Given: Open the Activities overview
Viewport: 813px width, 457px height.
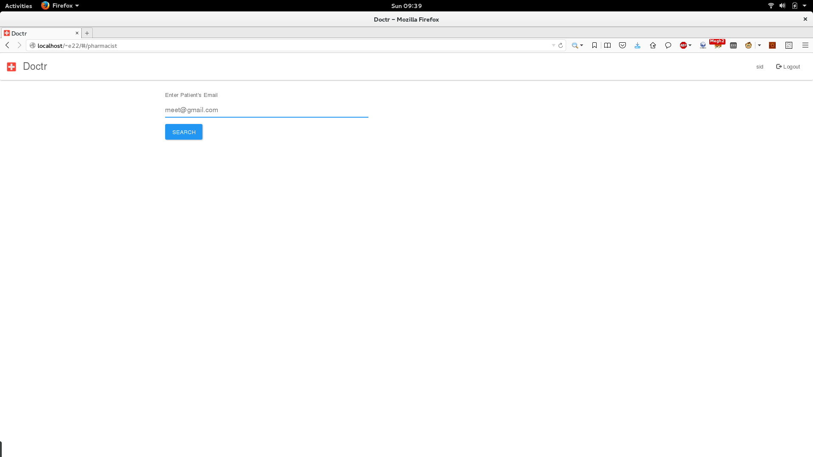Looking at the screenshot, I should tap(18, 6).
